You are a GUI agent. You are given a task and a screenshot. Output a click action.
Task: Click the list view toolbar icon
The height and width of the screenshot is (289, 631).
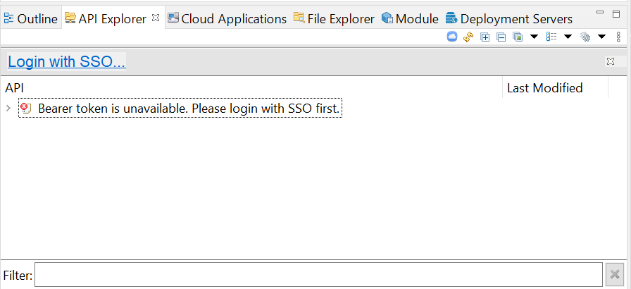click(551, 37)
